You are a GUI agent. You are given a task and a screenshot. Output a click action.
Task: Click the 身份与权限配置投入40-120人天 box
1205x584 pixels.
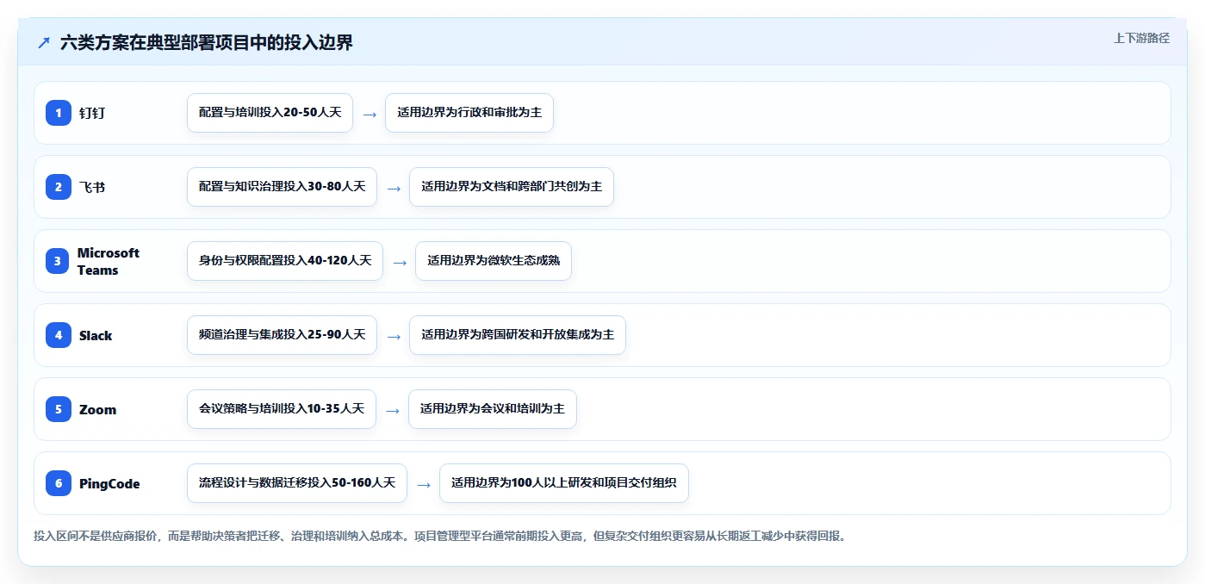(285, 261)
